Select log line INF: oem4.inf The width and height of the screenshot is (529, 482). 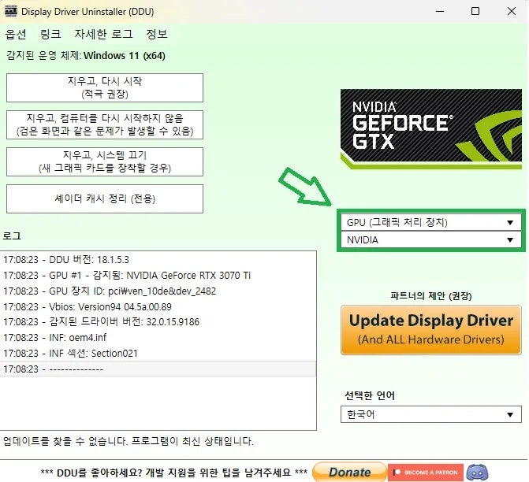point(158,337)
